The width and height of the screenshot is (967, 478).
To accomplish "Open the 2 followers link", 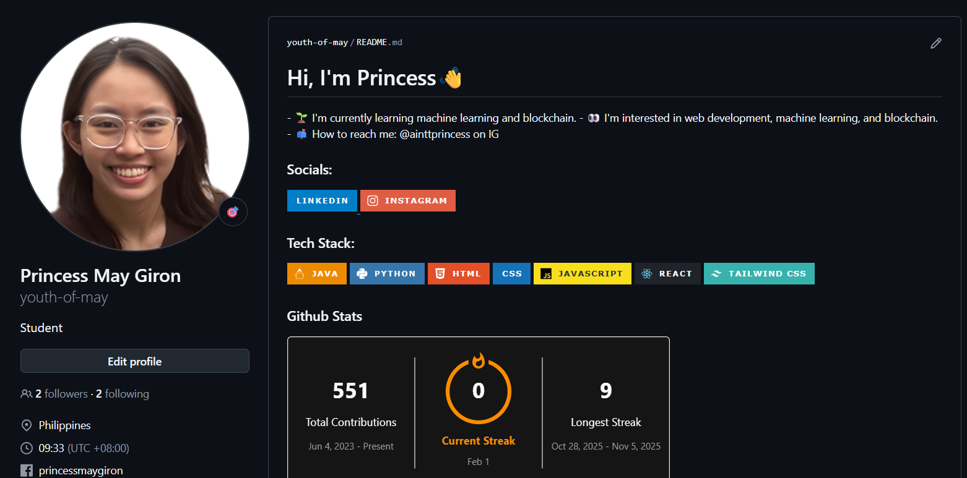I will coord(61,394).
